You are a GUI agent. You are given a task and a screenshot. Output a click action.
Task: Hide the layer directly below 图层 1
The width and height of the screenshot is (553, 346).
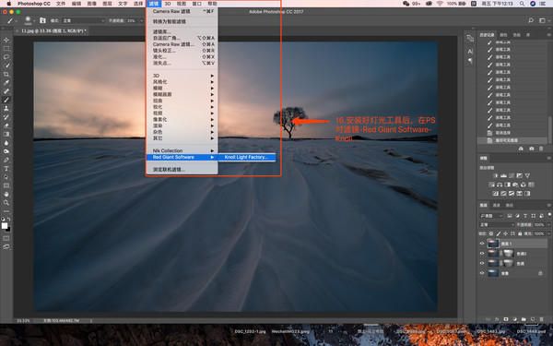tap(482, 254)
